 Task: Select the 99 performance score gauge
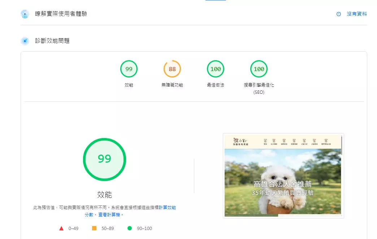pyautogui.click(x=129, y=69)
